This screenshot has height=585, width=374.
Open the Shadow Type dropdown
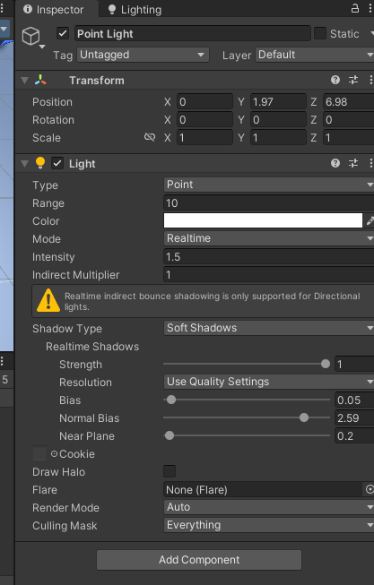pos(269,328)
